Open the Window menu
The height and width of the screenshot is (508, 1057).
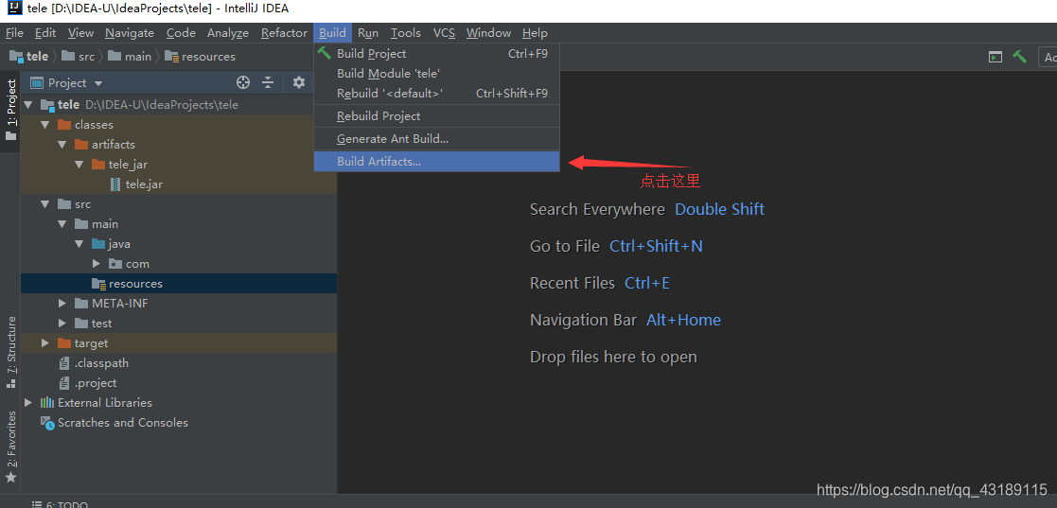pyautogui.click(x=488, y=32)
